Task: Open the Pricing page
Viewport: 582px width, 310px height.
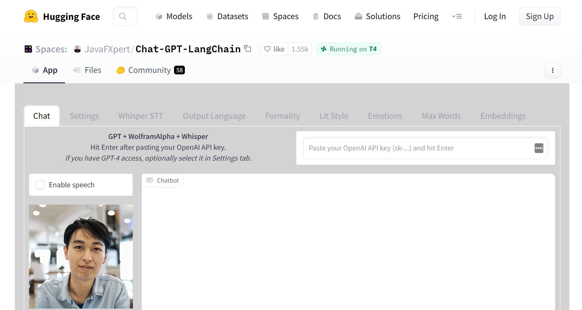Action: 426,16
